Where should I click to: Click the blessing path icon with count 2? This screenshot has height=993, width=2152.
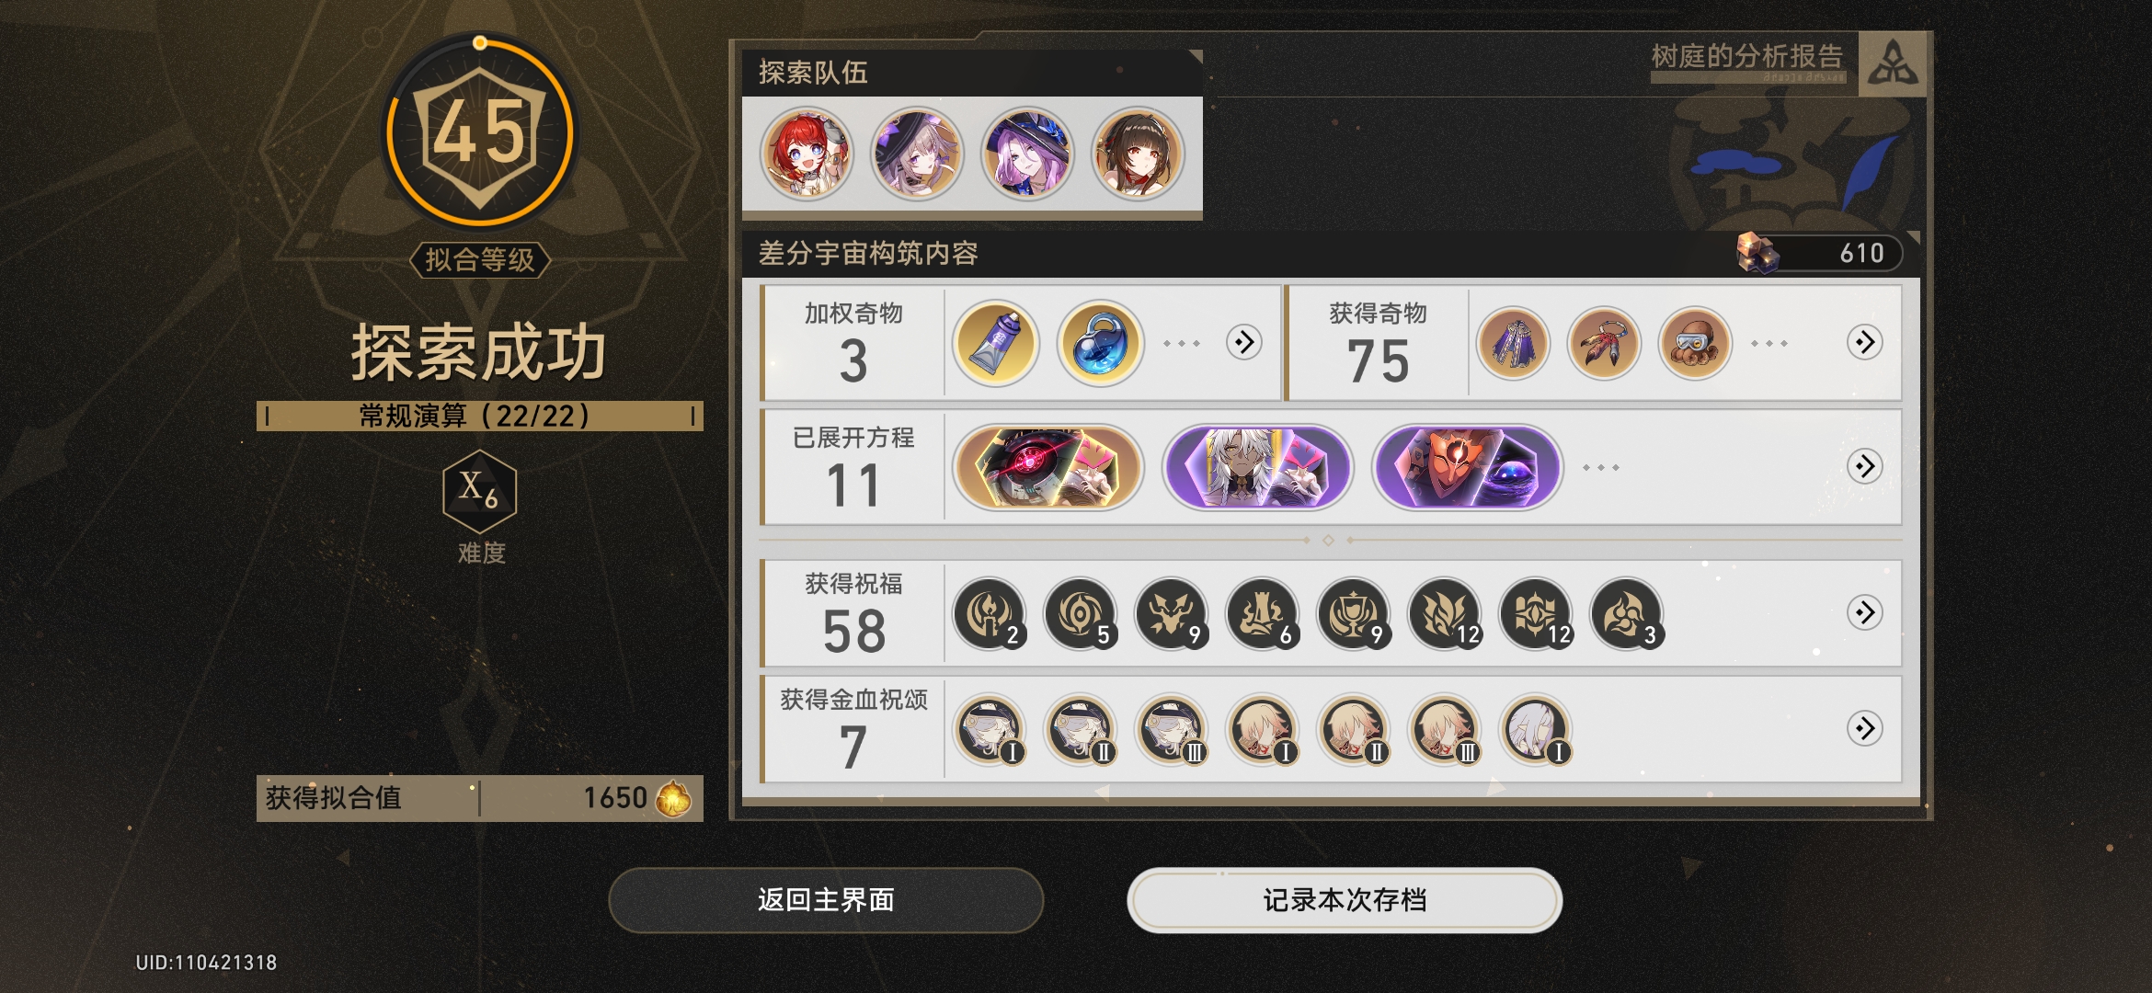(x=990, y=613)
